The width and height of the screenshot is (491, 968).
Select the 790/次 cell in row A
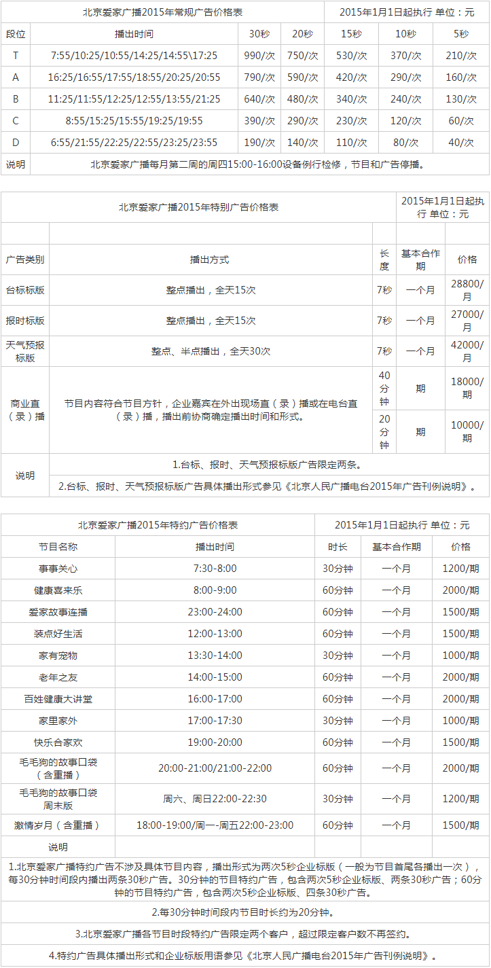(x=259, y=77)
